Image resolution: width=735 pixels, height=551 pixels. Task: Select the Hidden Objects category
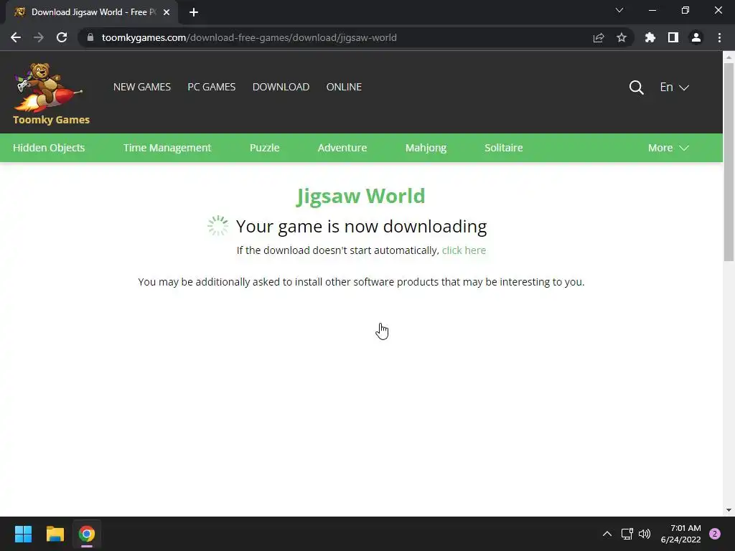[49, 148]
